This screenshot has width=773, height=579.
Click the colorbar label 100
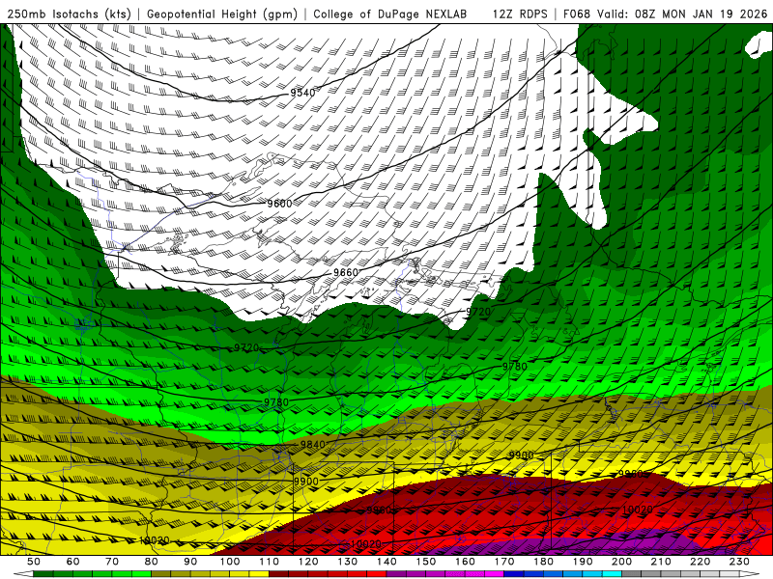230,562
